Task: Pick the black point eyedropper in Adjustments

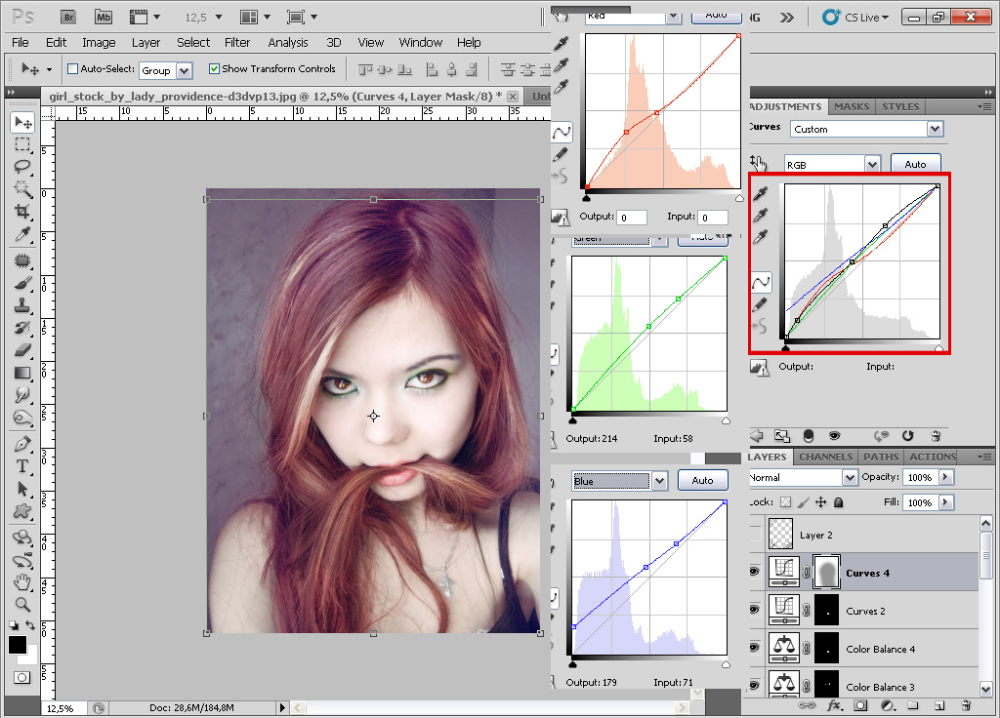Action: click(x=760, y=193)
